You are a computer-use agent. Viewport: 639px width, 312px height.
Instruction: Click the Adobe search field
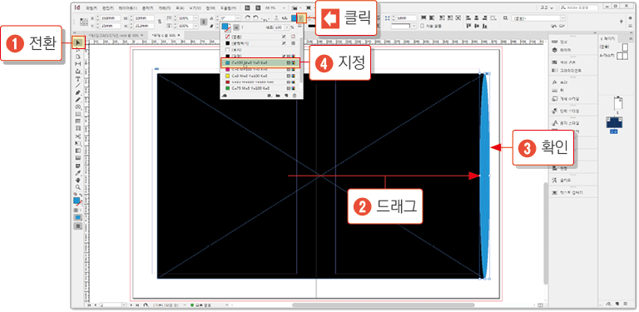[579, 7]
